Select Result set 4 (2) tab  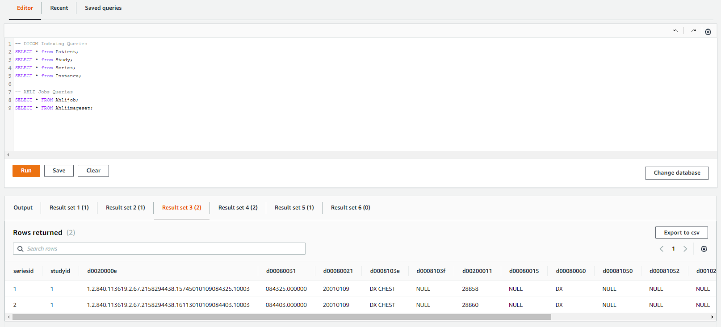tap(238, 208)
